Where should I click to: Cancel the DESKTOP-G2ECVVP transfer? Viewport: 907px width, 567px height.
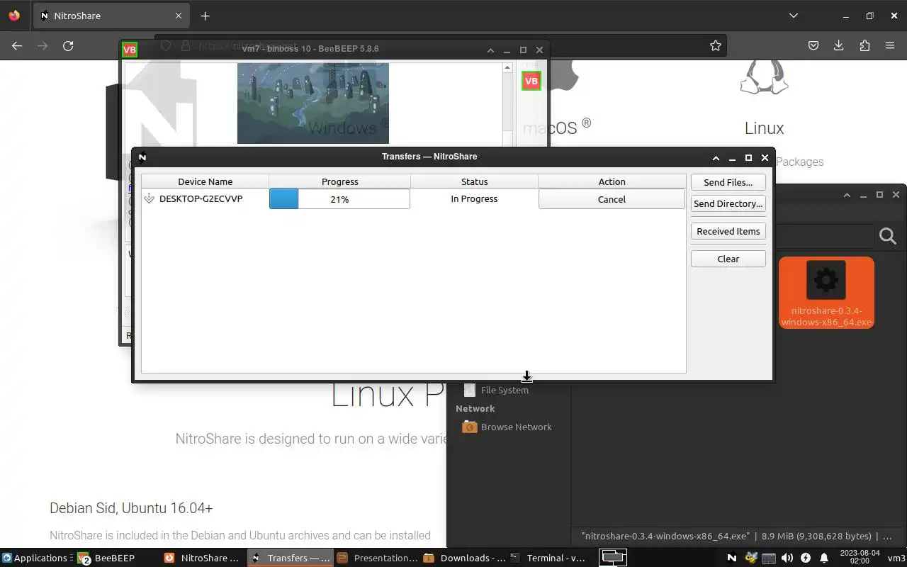pos(612,199)
